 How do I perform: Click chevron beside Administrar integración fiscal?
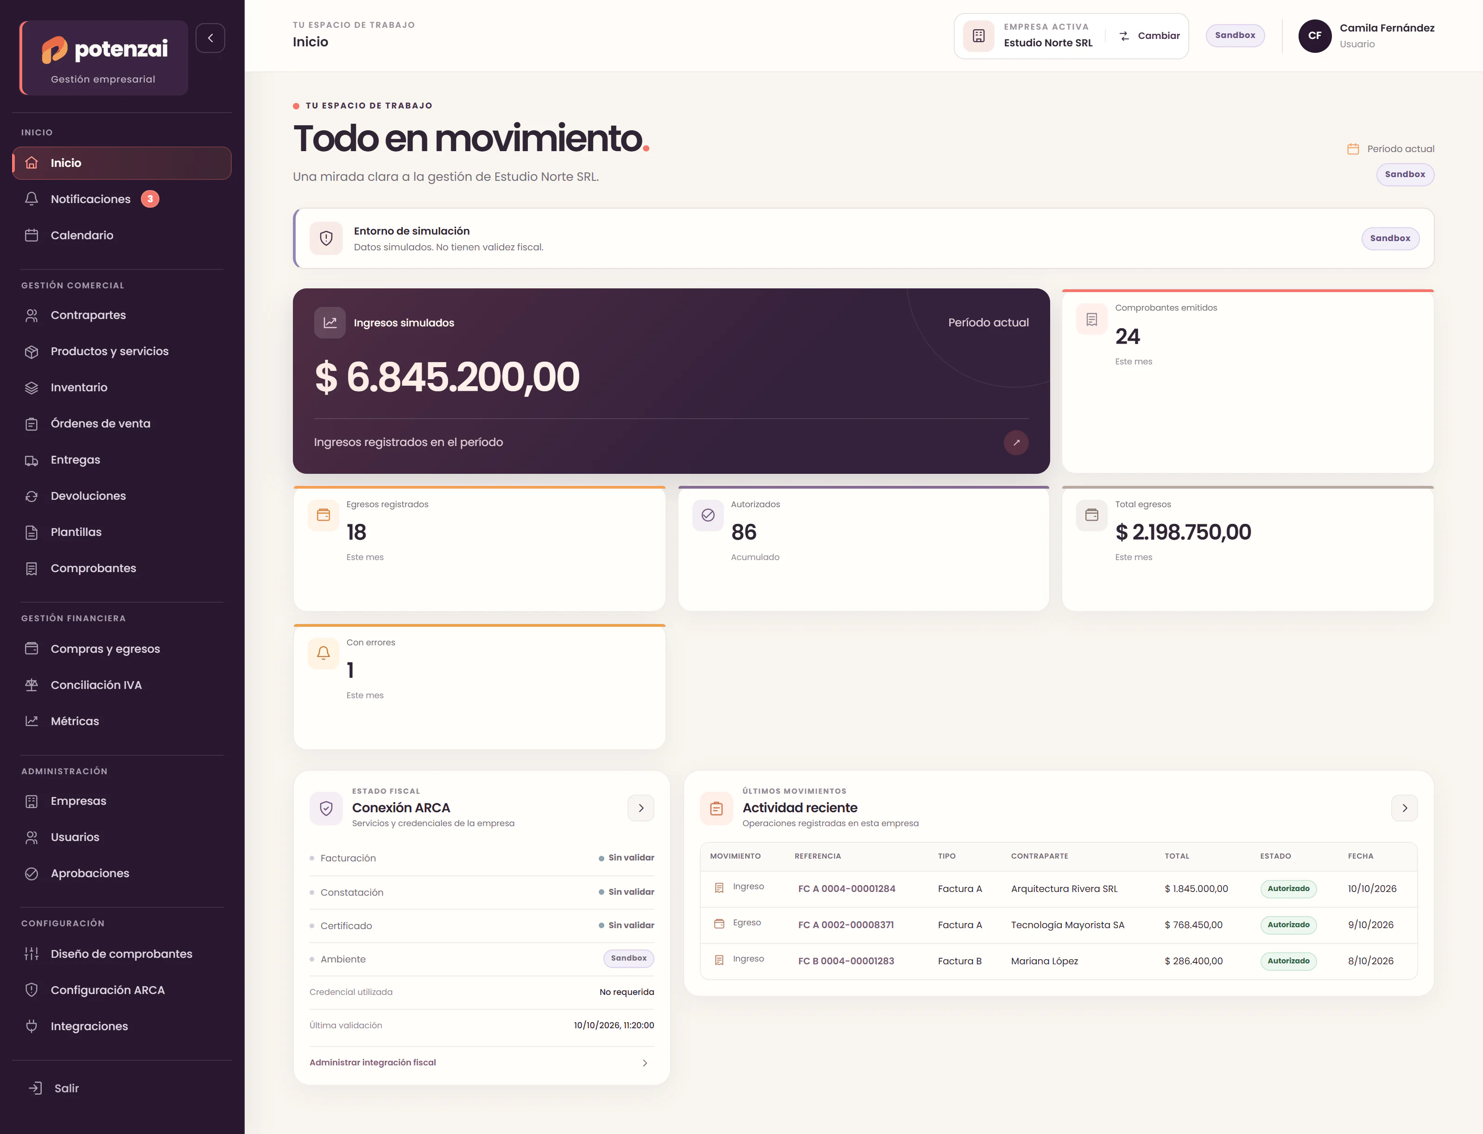pyautogui.click(x=645, y=1063)
